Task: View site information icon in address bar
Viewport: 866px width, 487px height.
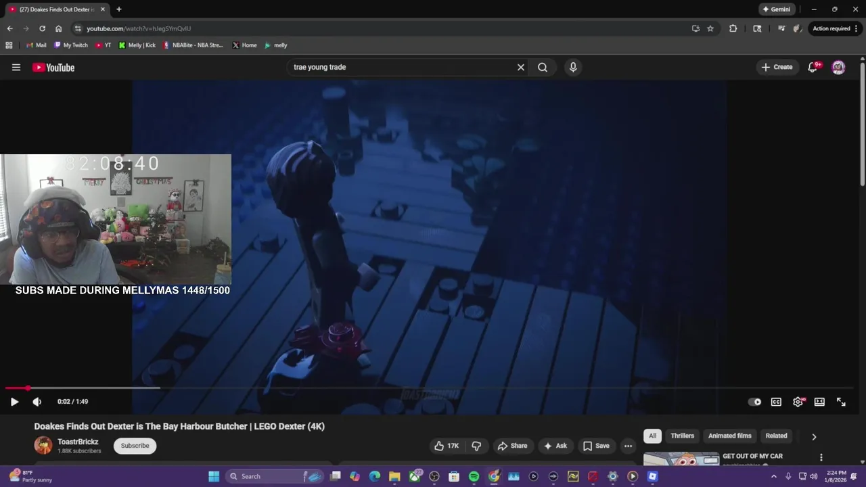Action: coord(78,28)
